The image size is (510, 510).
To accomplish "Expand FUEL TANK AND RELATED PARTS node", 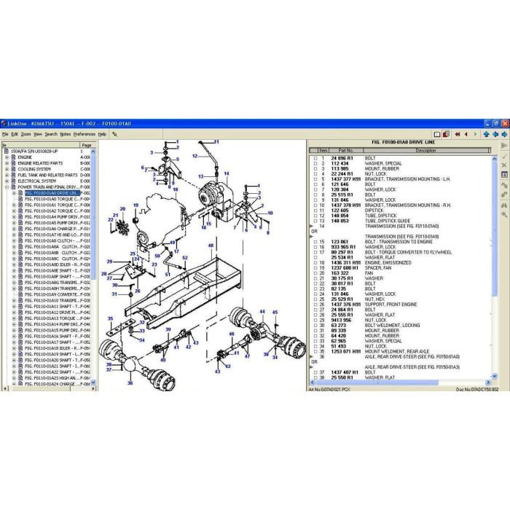I will point(7,175).
